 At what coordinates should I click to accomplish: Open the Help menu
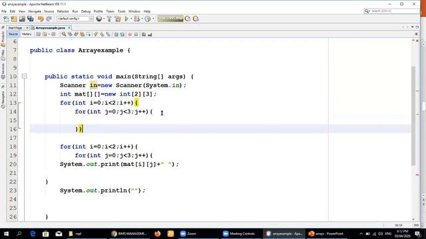[x=146, y=11]
